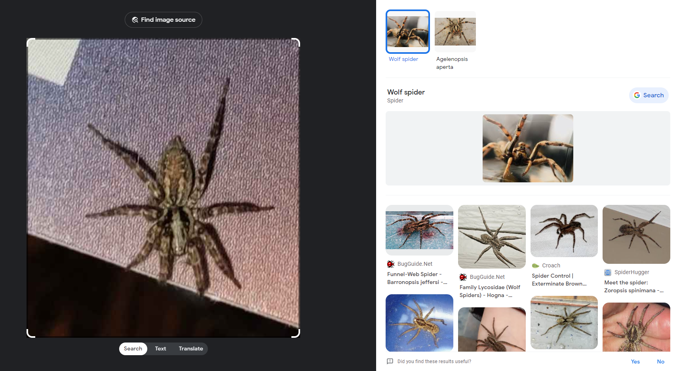Image resolution: width=679 pixels, height=371 pixels.
Task: Click the bottom-right crop corner handle
Action: point(296,333)
